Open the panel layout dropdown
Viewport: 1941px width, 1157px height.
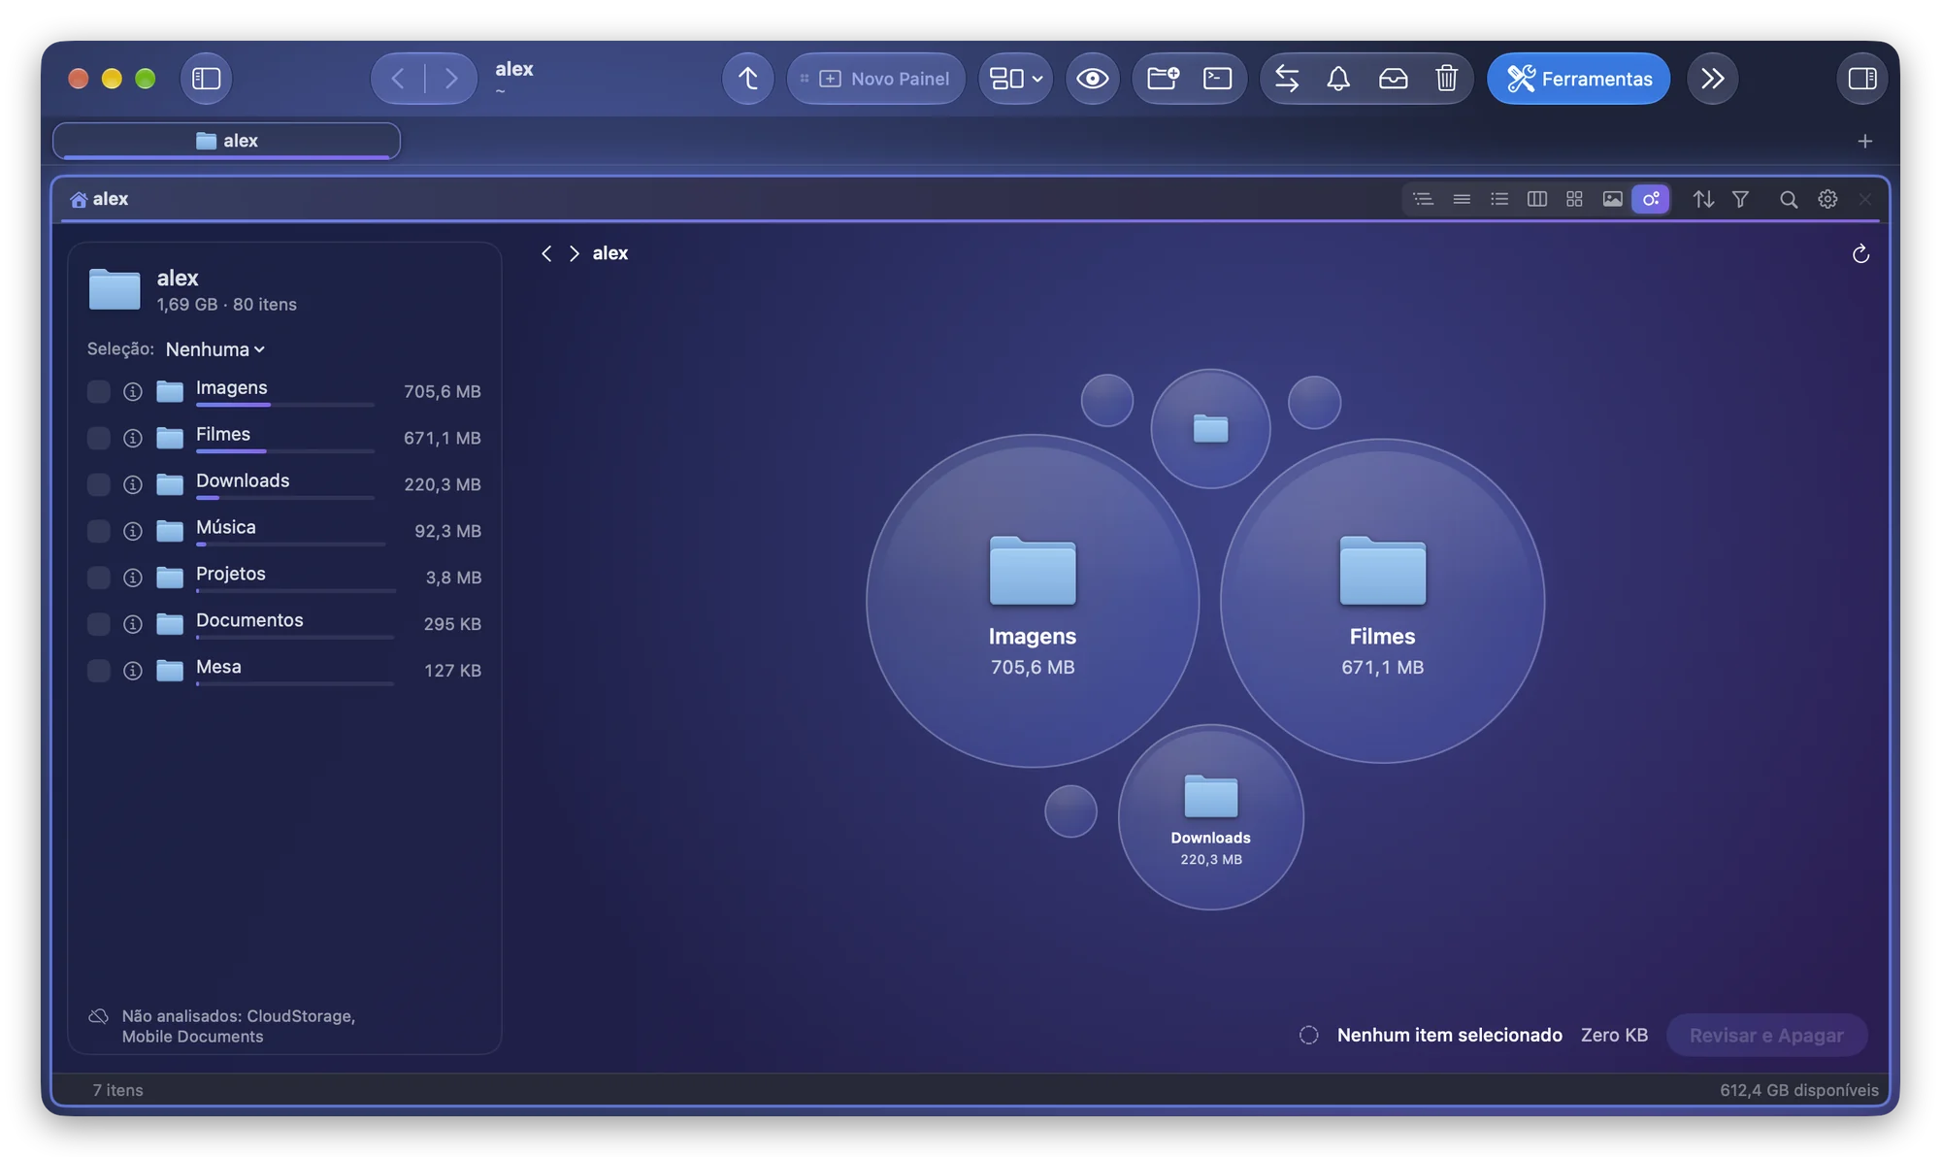click(x=1015, y=79)
